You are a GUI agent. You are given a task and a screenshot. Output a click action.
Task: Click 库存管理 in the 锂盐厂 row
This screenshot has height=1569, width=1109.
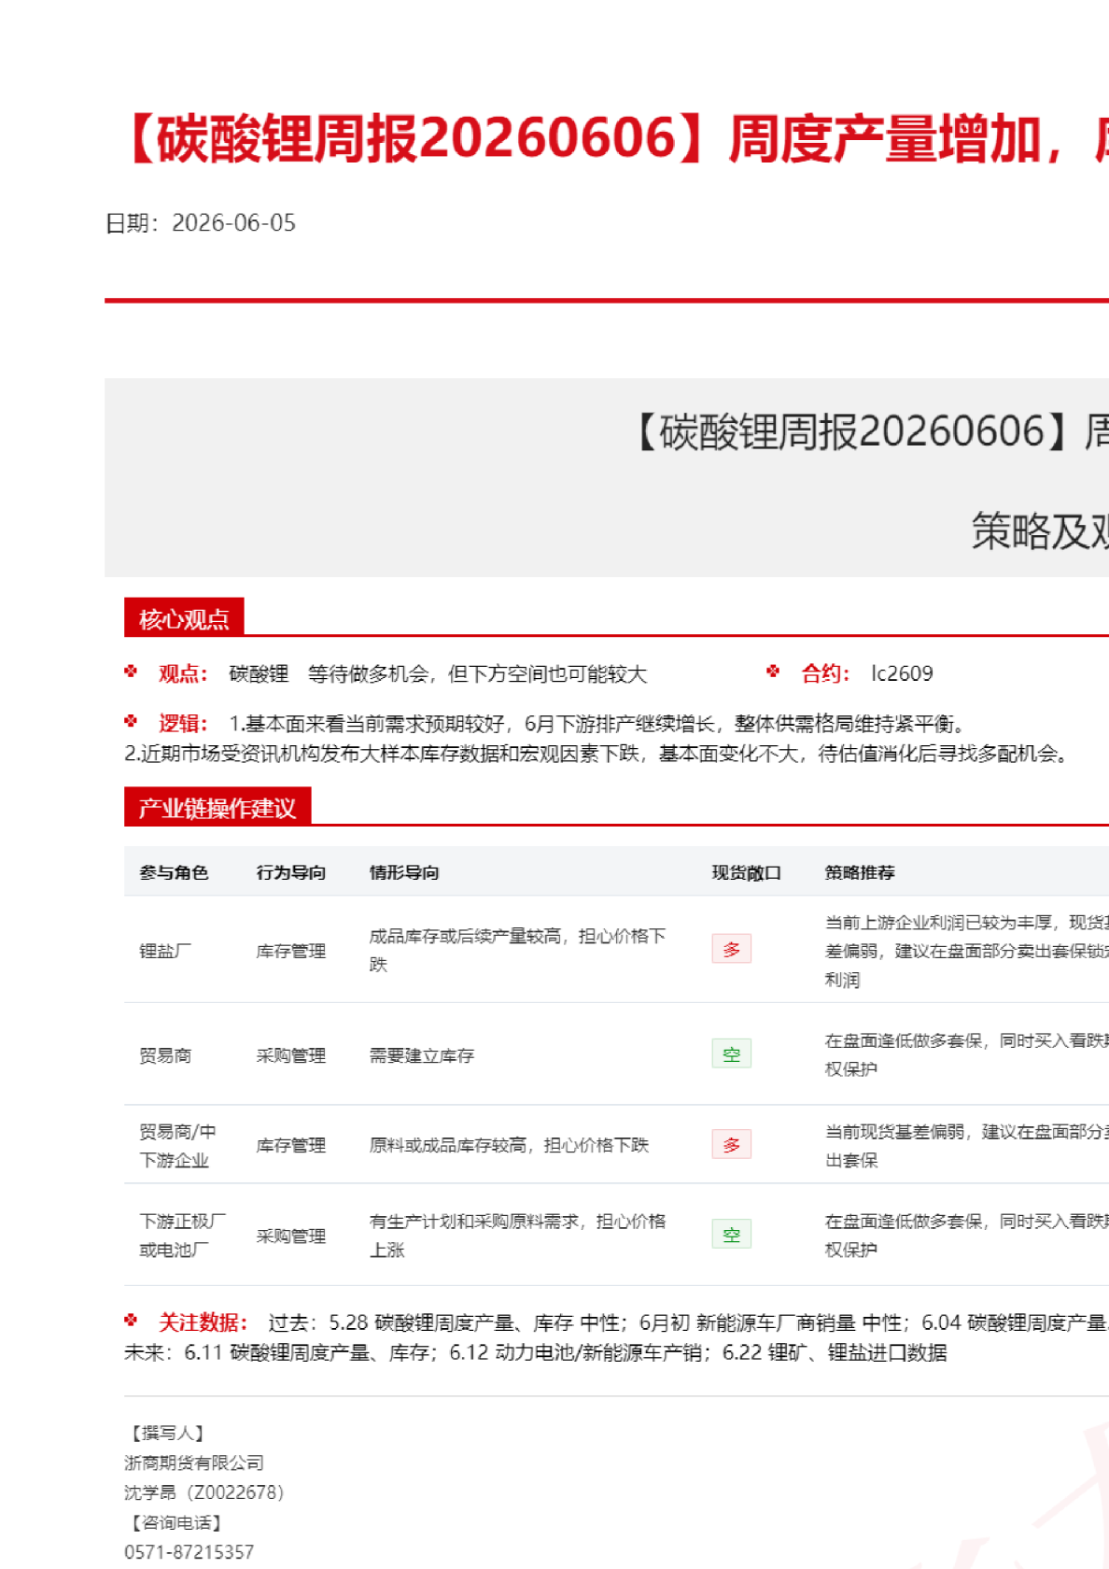pyautogui.click(x=291, y=951)
